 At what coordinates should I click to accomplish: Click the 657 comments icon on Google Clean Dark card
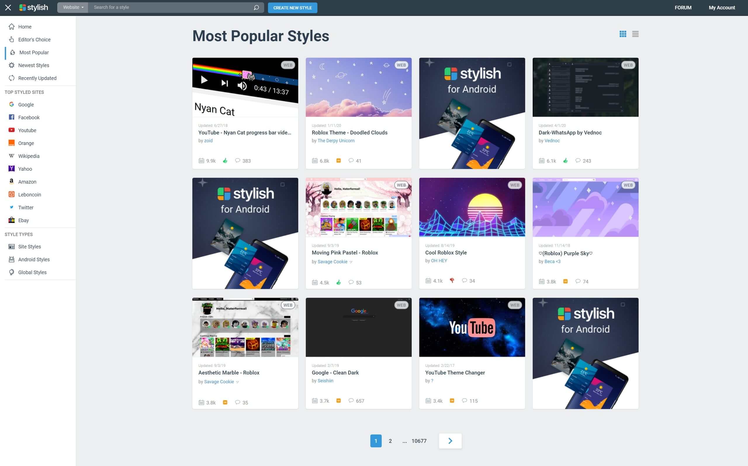(351, 401)
